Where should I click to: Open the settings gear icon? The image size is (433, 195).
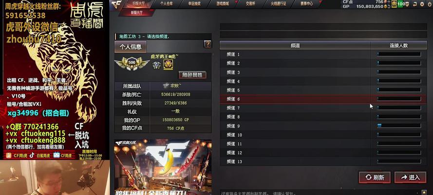point(422,4)
